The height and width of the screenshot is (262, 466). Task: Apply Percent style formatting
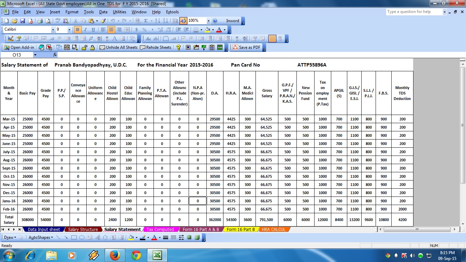pyautogui.click(x=144, y=30)
